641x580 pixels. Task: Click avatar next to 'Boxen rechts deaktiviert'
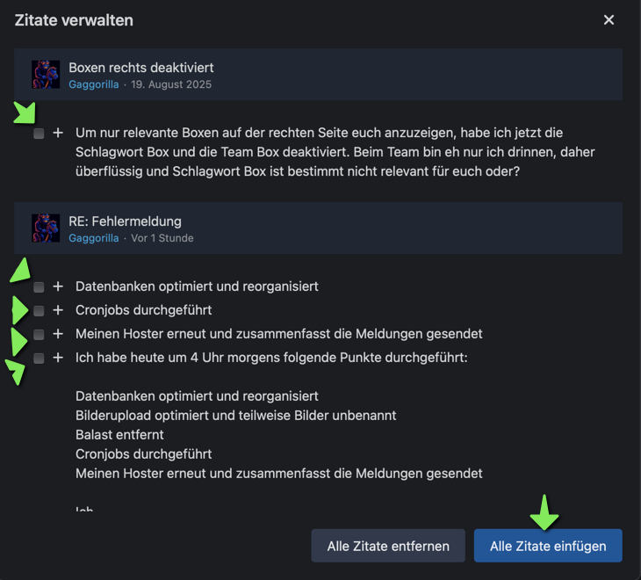(46, 75)
